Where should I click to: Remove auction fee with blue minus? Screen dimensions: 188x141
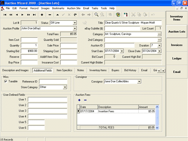tap(85, 100)
